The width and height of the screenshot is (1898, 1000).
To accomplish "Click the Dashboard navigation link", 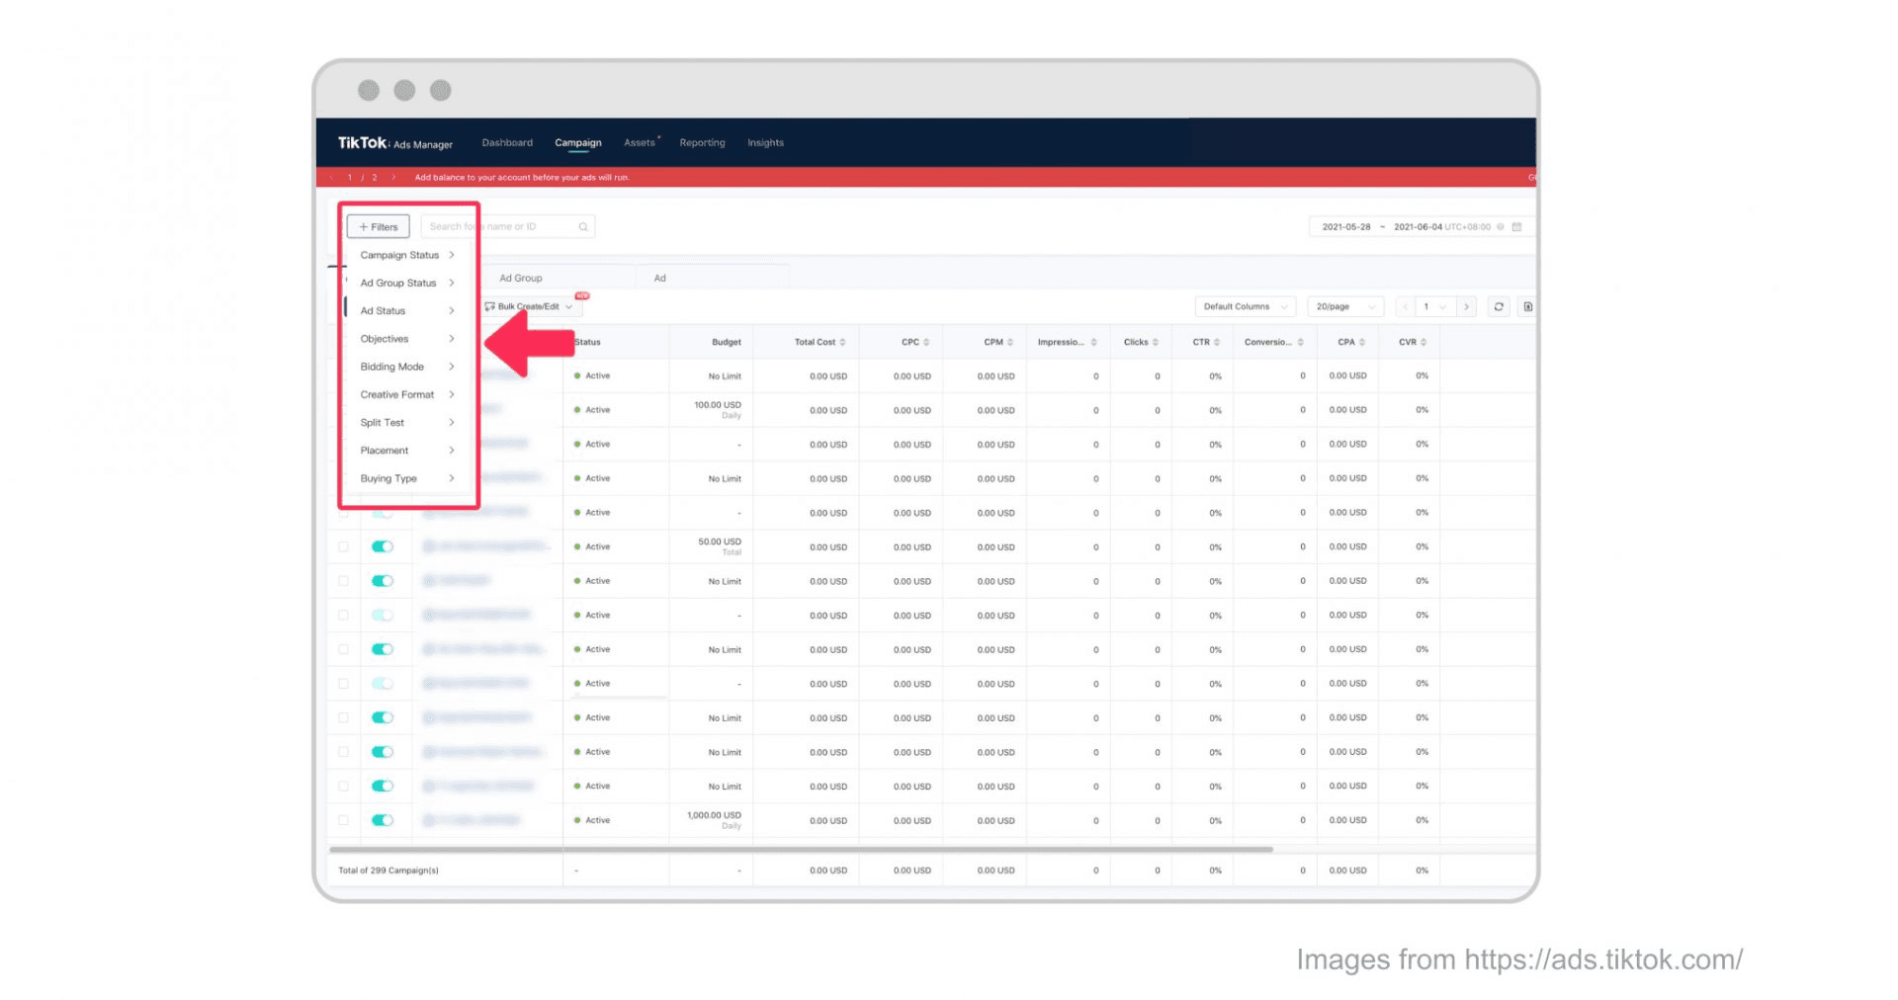I will (507, 142).
